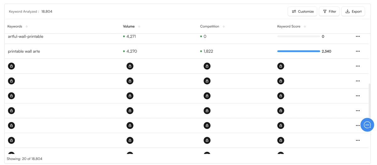The height and width of the screenshot is (165, 377).
Task: Click the locked volume icon in first locked row
Action: tap(130, 66)
